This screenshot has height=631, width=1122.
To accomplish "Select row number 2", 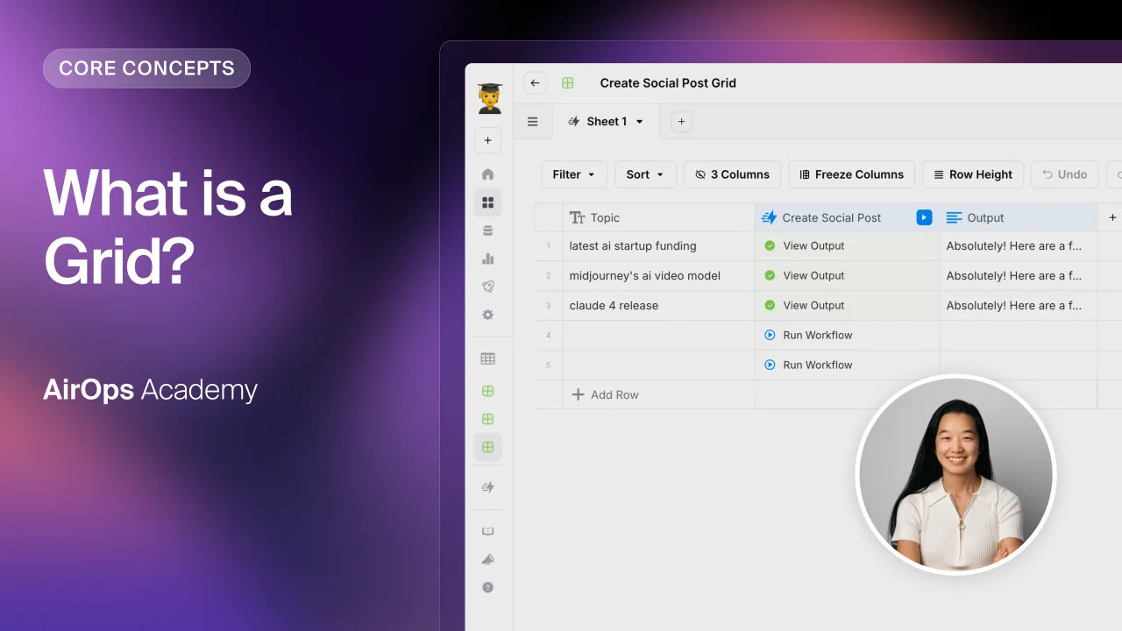I will [549, 276].
